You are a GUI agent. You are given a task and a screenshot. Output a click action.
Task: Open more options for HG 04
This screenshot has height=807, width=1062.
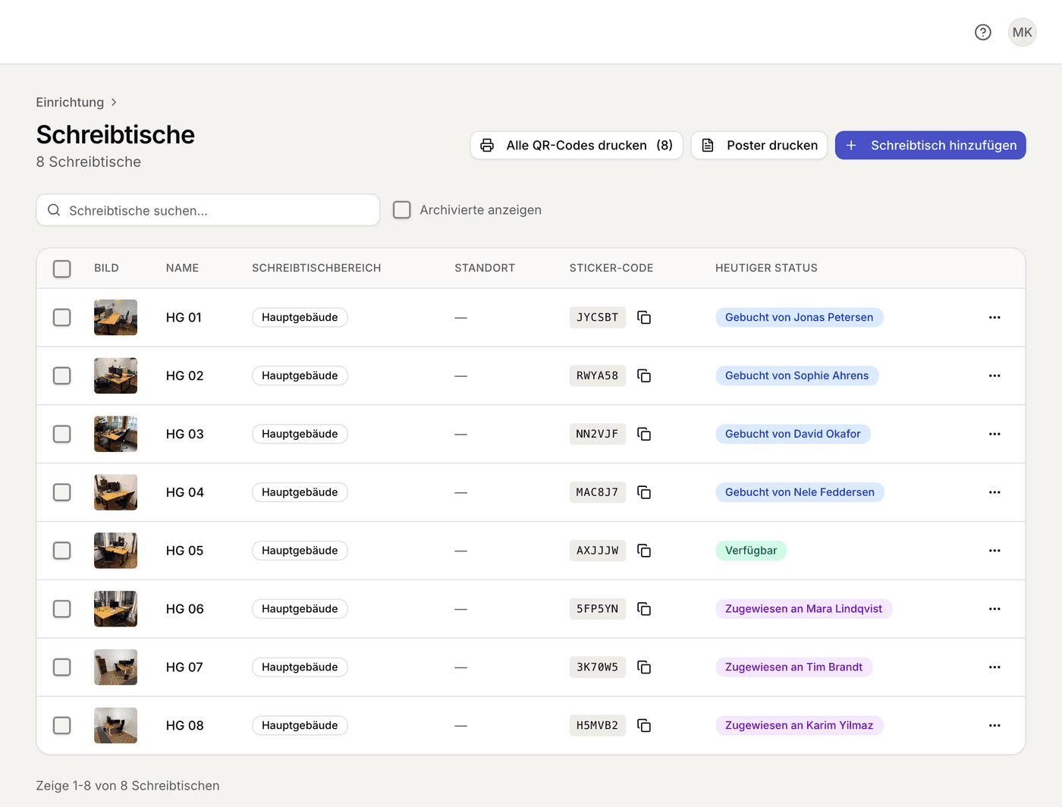click(994, 492)
